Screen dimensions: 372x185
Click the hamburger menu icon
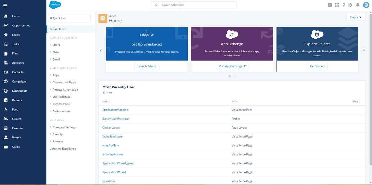point(6,5)
